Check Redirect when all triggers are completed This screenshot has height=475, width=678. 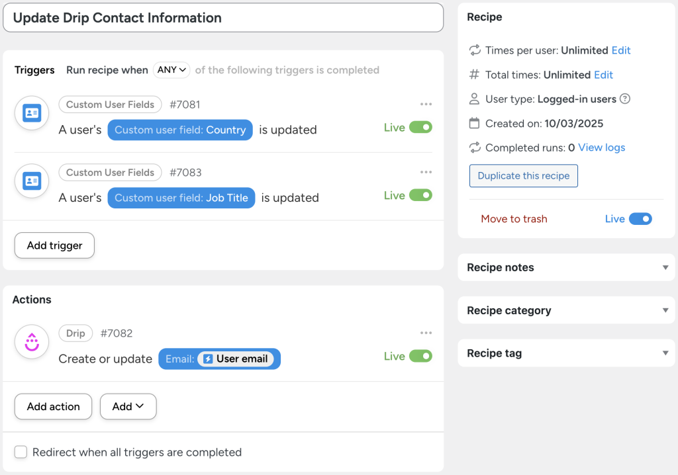coord(21,453)
